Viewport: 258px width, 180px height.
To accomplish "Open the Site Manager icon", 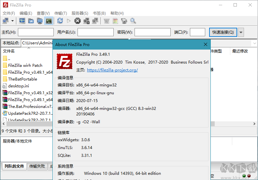I will coord(6,21).
